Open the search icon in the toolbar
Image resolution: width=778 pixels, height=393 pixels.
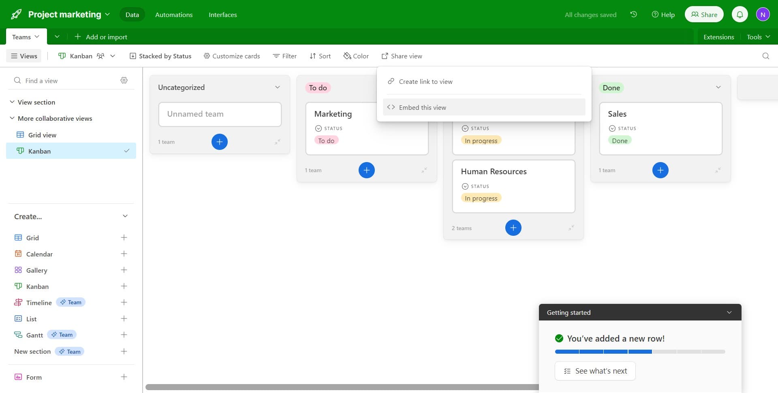click(x=765, y=56)
